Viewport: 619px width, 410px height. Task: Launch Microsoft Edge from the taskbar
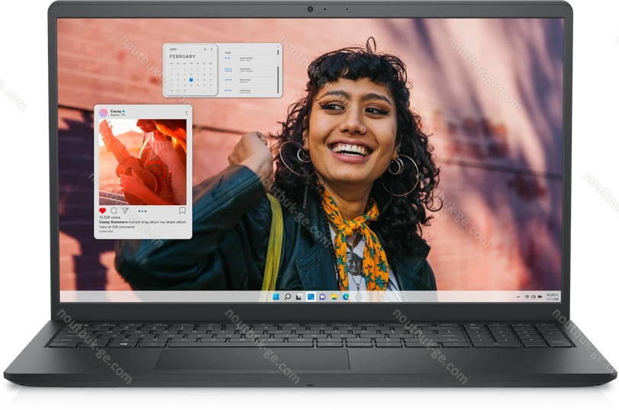pos(345,296)
